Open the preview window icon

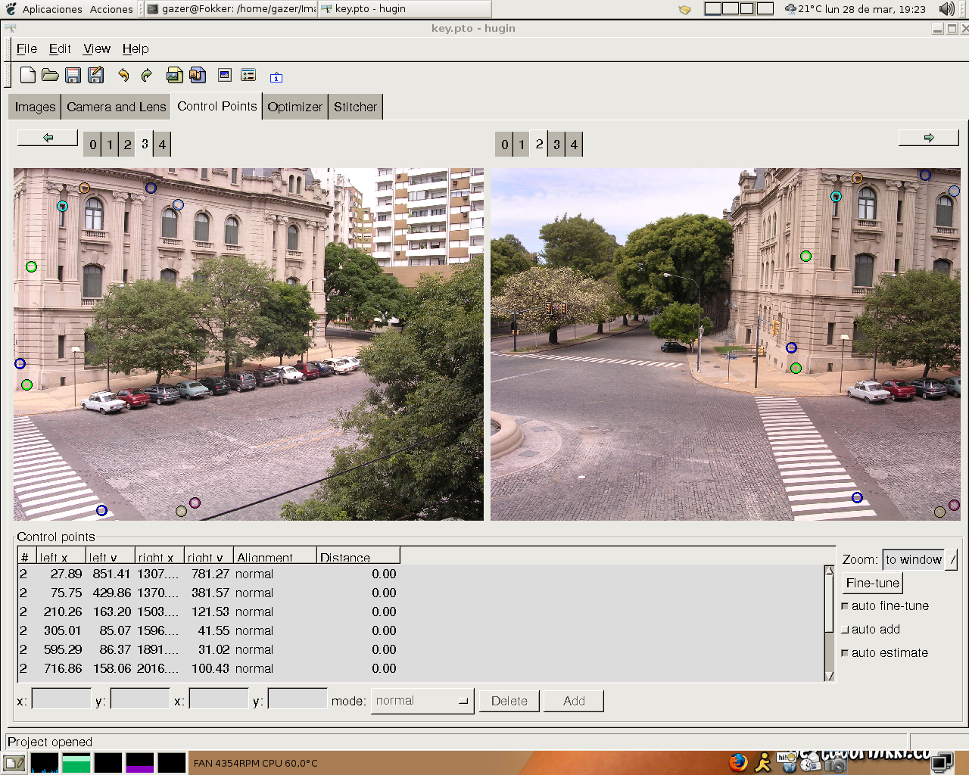coord(225,75)
